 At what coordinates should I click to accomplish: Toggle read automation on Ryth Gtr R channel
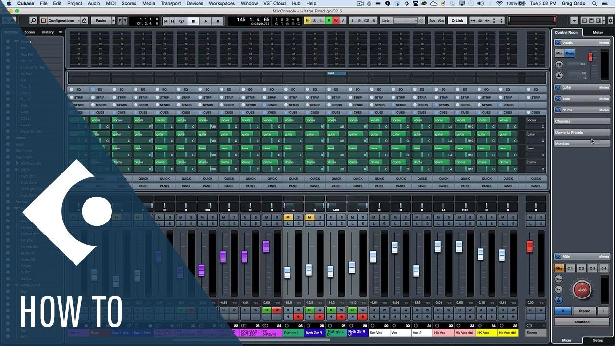[309, 310]
